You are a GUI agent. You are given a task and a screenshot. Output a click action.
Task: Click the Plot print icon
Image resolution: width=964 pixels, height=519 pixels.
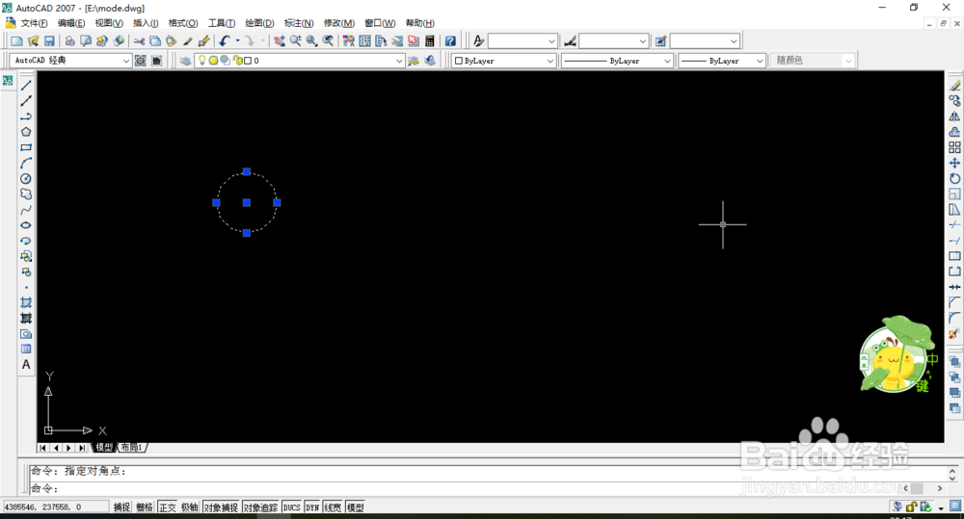(x=70, y=41)
